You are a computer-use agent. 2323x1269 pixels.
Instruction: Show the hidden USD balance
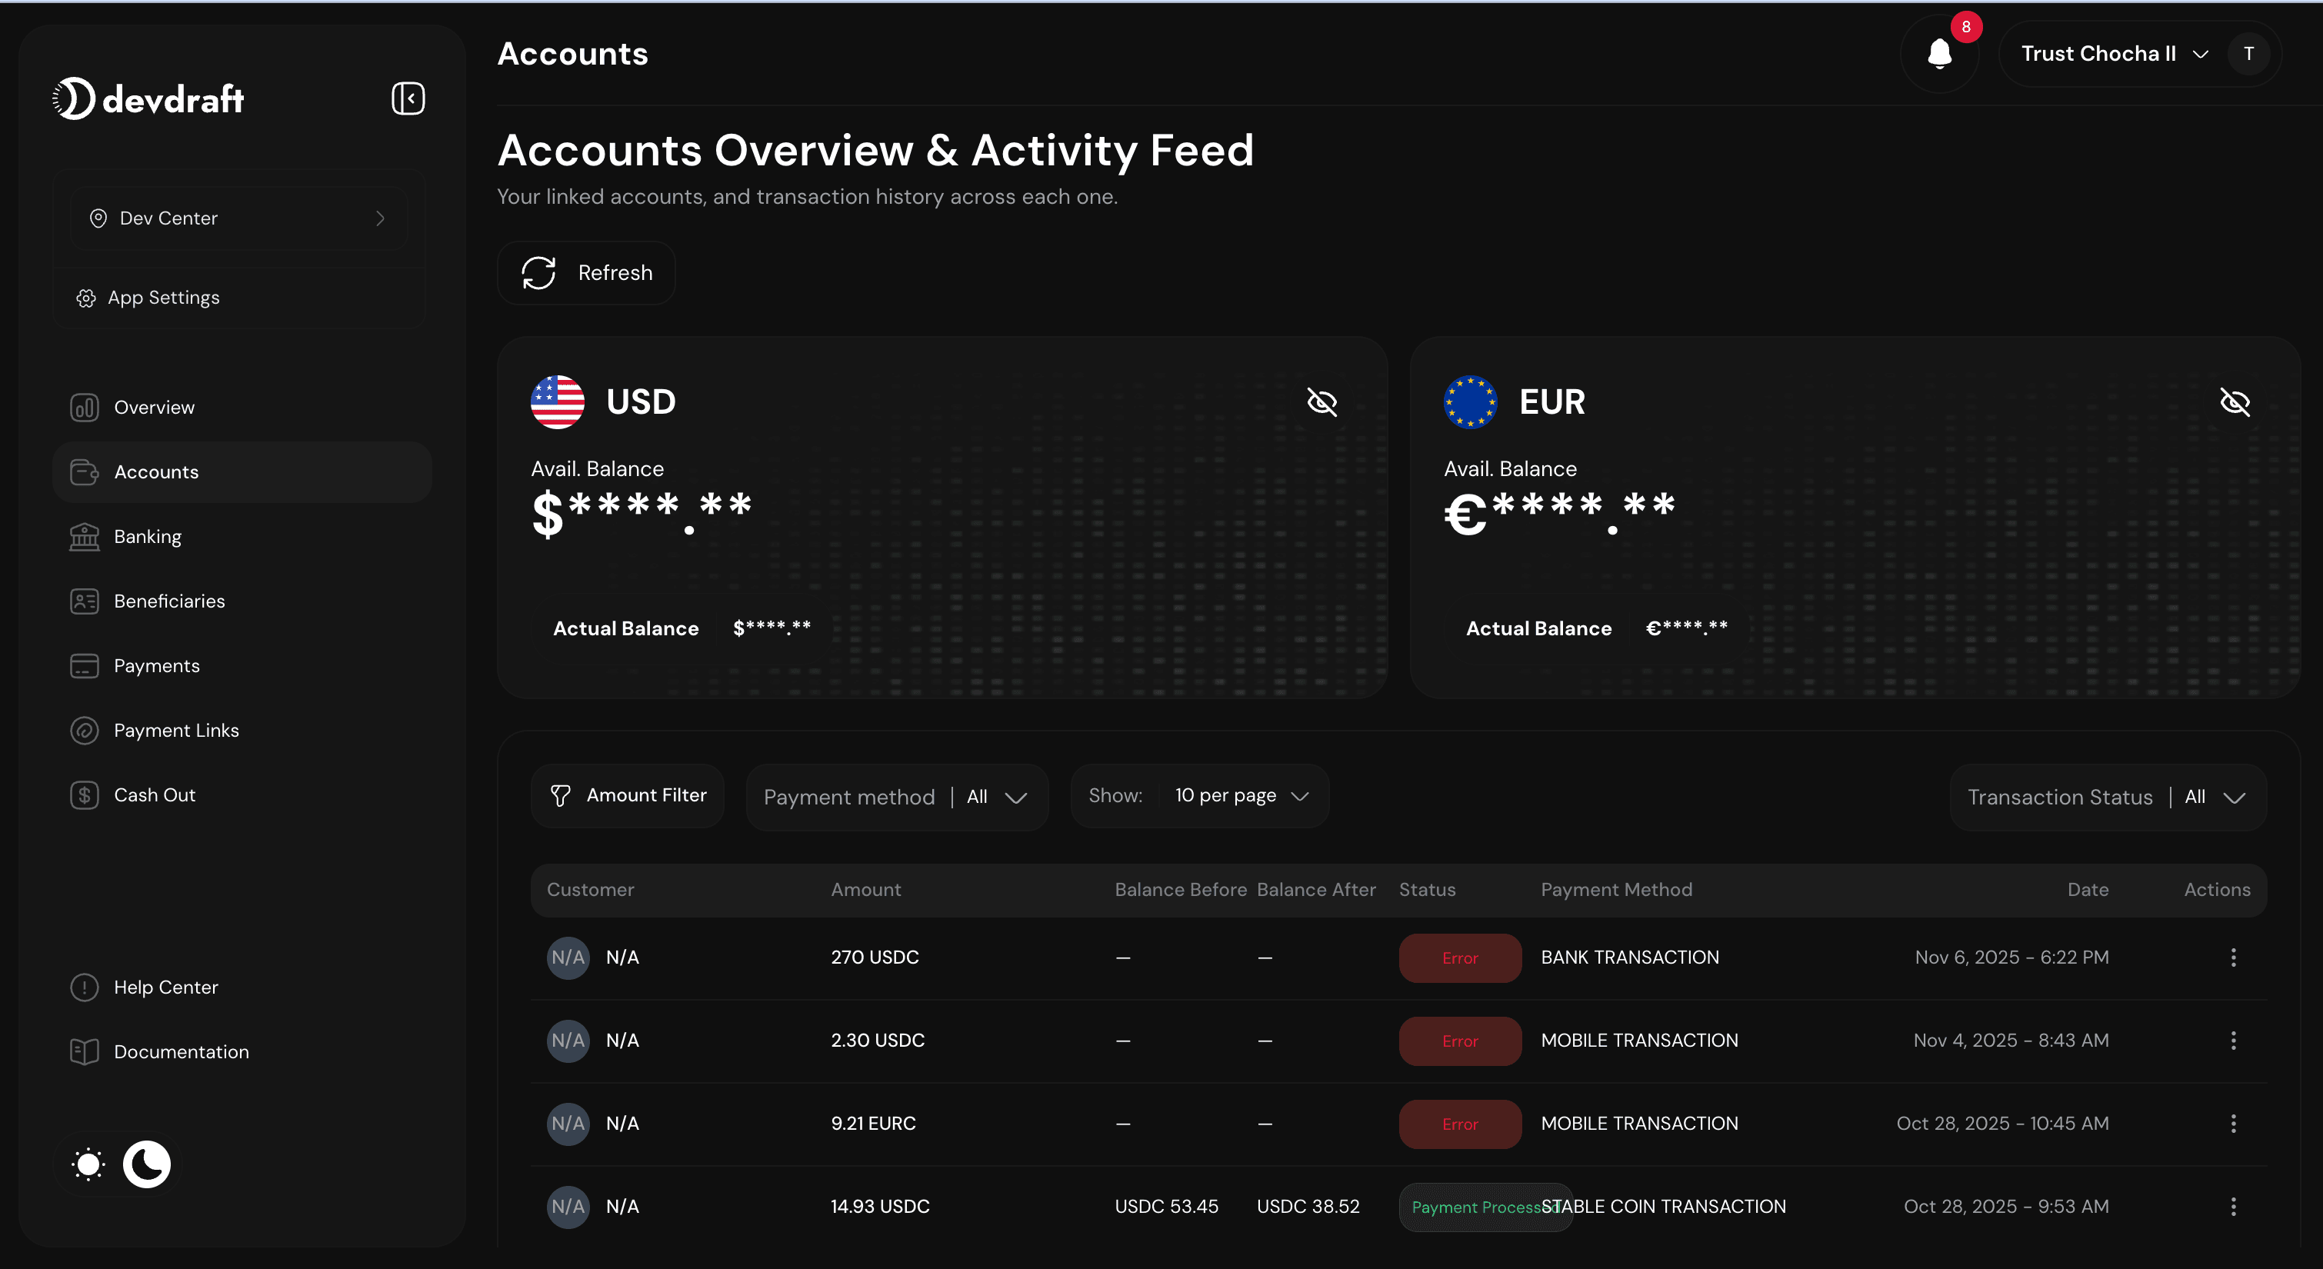1321,402
